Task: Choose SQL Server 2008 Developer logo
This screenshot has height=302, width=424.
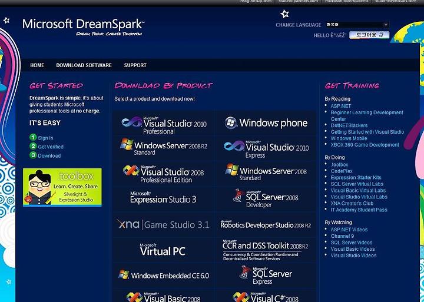Action: click(266, 198)
